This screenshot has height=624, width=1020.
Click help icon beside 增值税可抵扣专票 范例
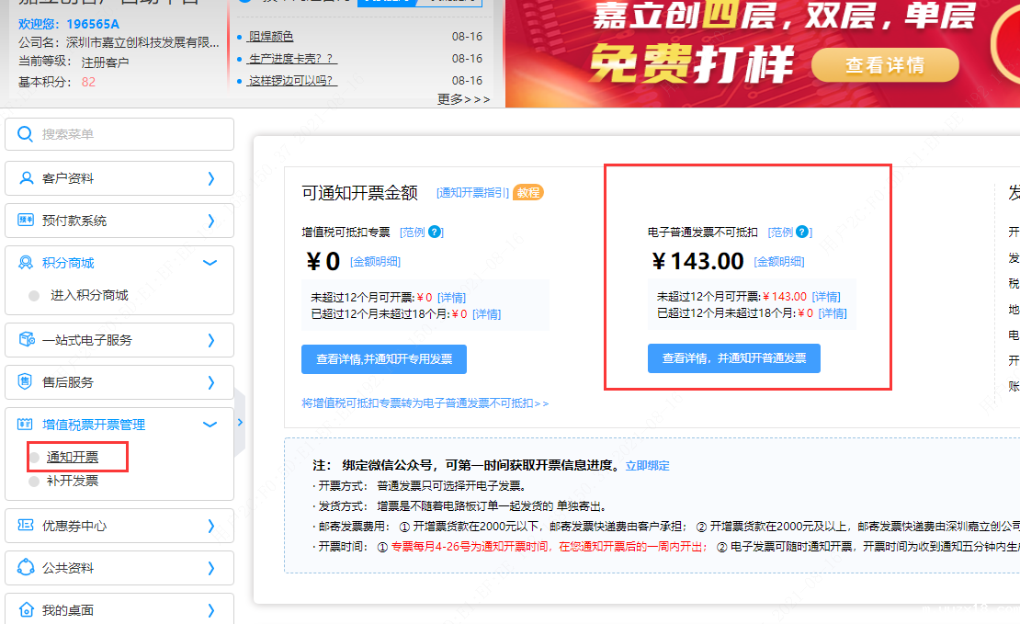[435, 233]
